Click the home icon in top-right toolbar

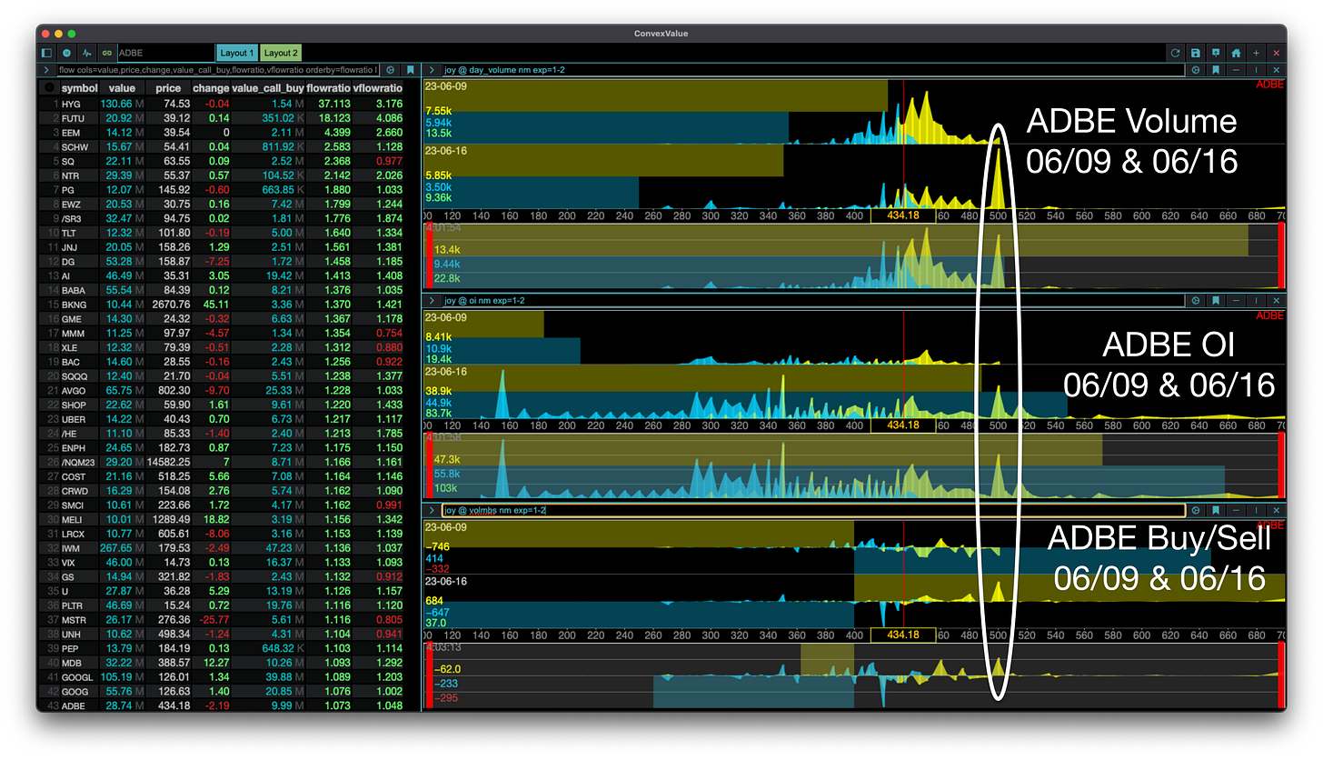point(1236,54)
